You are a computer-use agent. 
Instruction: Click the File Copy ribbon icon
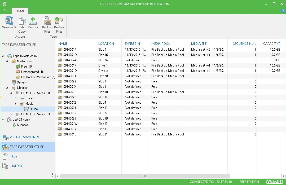point(22,21)
